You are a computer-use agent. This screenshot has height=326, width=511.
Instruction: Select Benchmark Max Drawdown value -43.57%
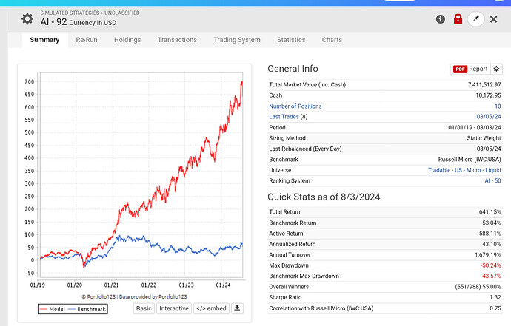click(490, 276)
